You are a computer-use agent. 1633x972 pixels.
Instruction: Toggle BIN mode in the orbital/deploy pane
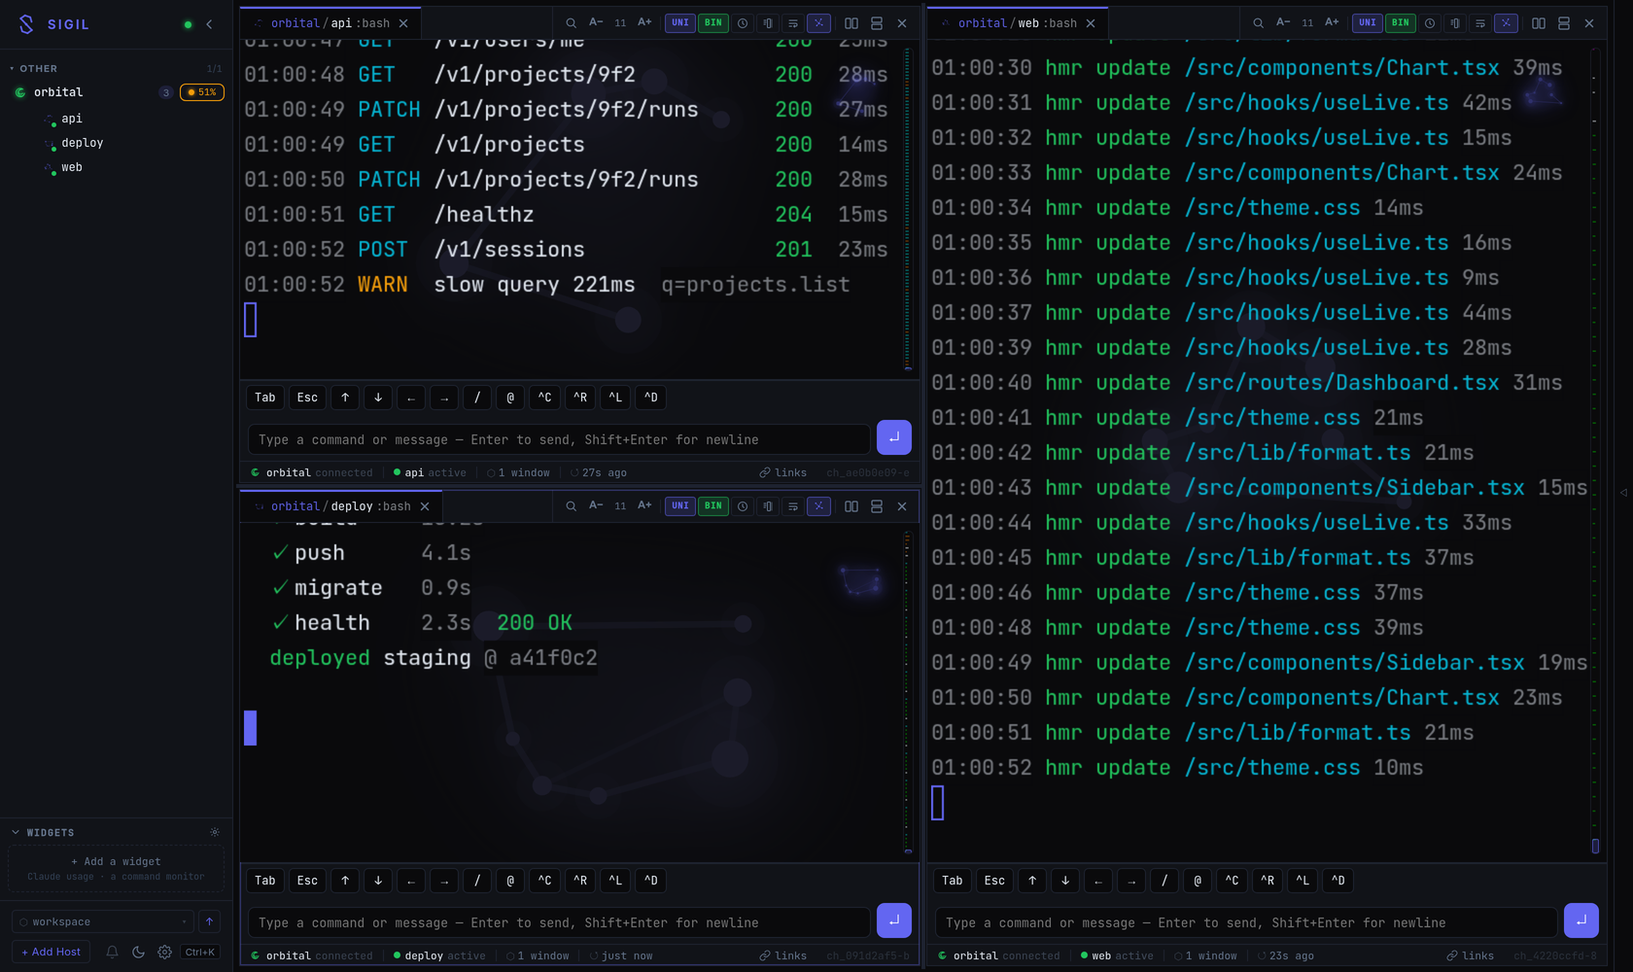(x=713, y=506)
